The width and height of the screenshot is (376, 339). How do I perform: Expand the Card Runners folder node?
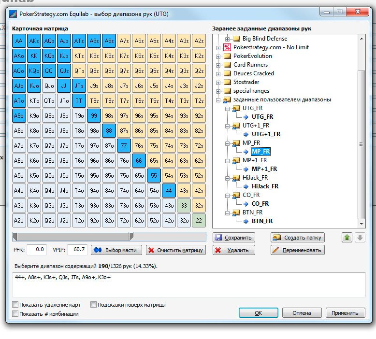coord(218,65)
